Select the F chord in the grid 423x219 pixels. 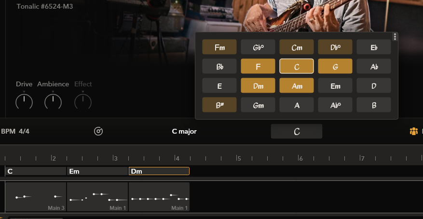[258, 66]
